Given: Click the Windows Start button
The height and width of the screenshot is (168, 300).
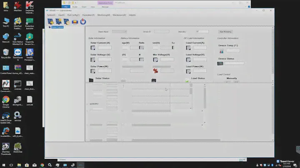Looking at the screenshot, I should pyautogui.click(x=3, y=165).
